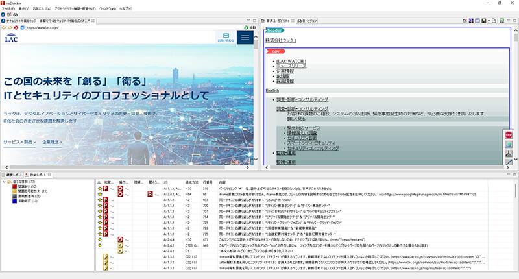Open the ウィンドウ (Window) menu

[108, 9]
